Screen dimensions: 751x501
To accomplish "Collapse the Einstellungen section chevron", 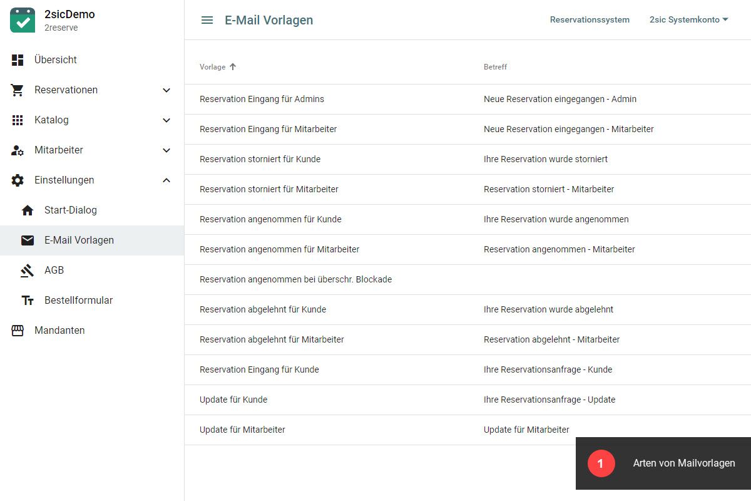I will click(x=166, y=180).
